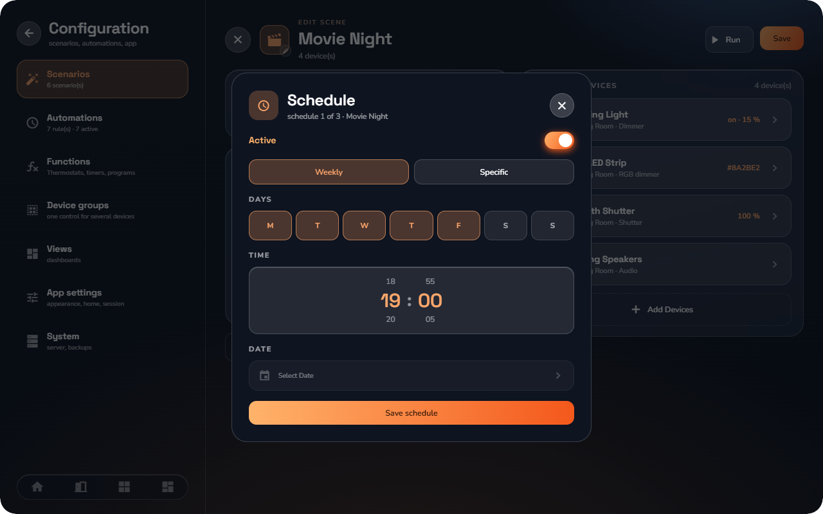Switch to the Weekly schedule tab
Image resolution: width=823 pixels, height=514 pixels.
click(x=329, y=172)
